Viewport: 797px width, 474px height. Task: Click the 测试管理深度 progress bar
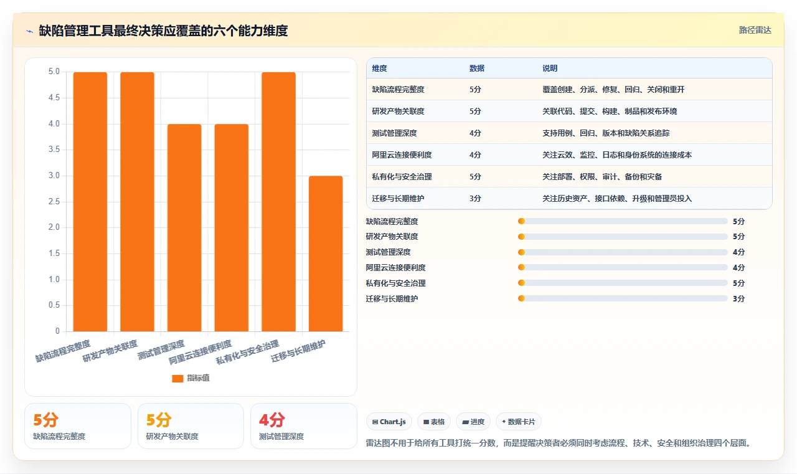tap(623, 252)
